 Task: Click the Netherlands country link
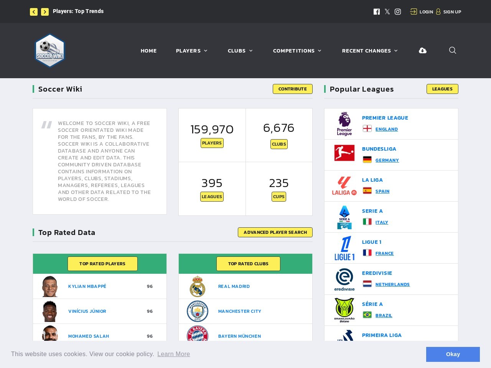coord(392,284)
